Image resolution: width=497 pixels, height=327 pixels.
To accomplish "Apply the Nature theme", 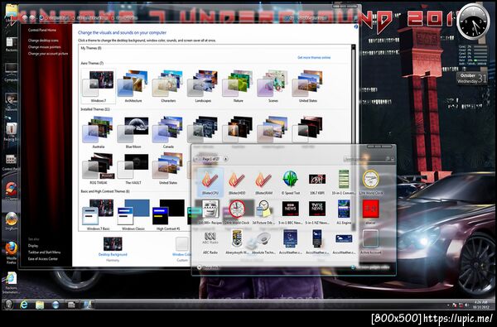I will [x=238, y=86].
